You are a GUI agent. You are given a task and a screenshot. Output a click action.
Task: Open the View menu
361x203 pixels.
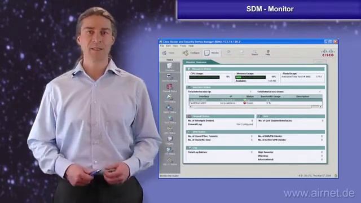pyautogui.click(x=175, y=46)
